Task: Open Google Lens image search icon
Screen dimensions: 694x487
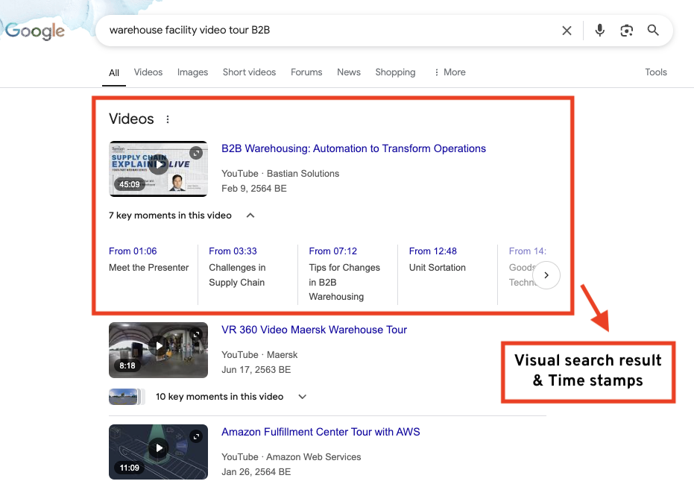Action: coord(626,31)
